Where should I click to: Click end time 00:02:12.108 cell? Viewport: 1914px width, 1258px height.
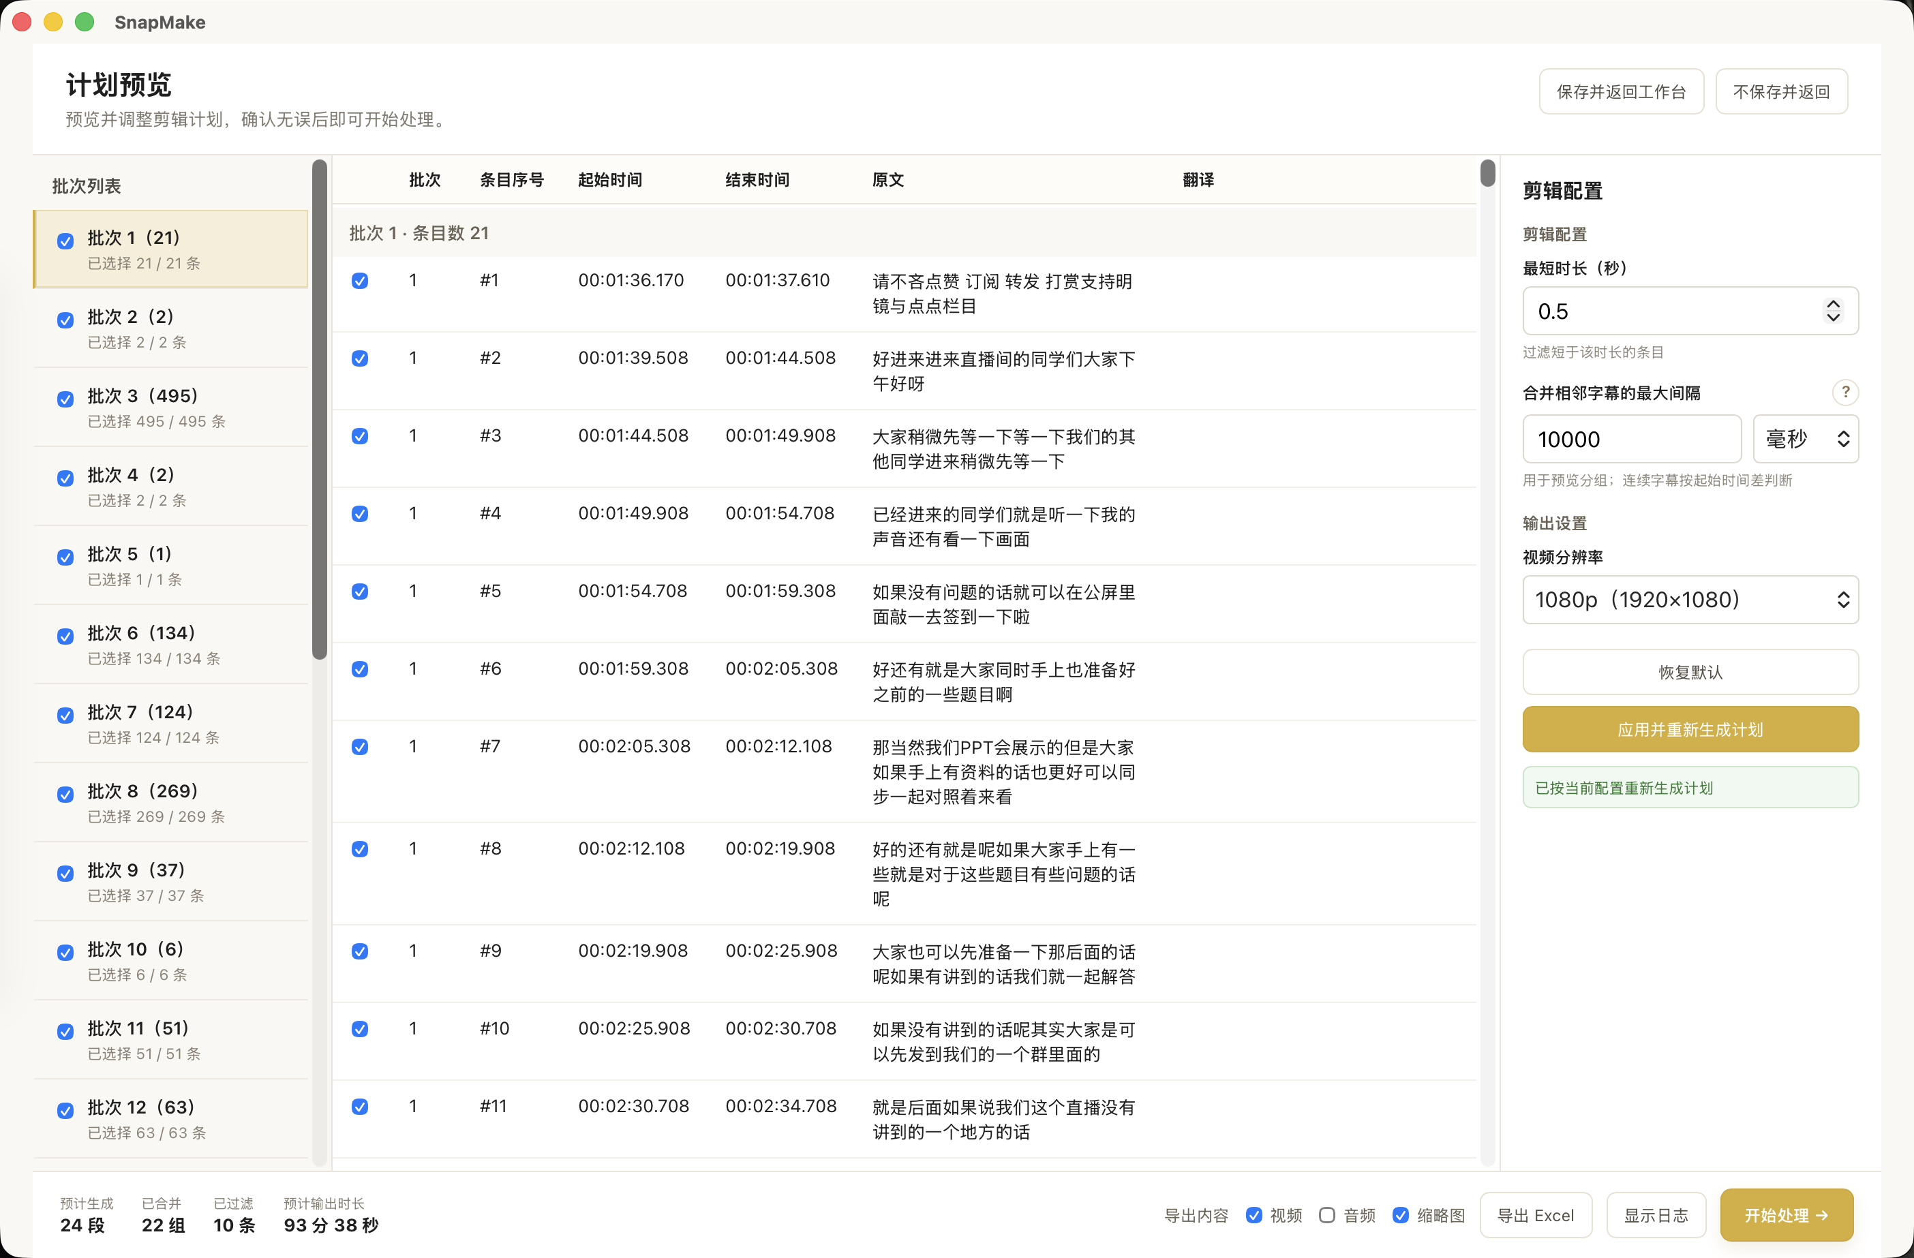778,746
